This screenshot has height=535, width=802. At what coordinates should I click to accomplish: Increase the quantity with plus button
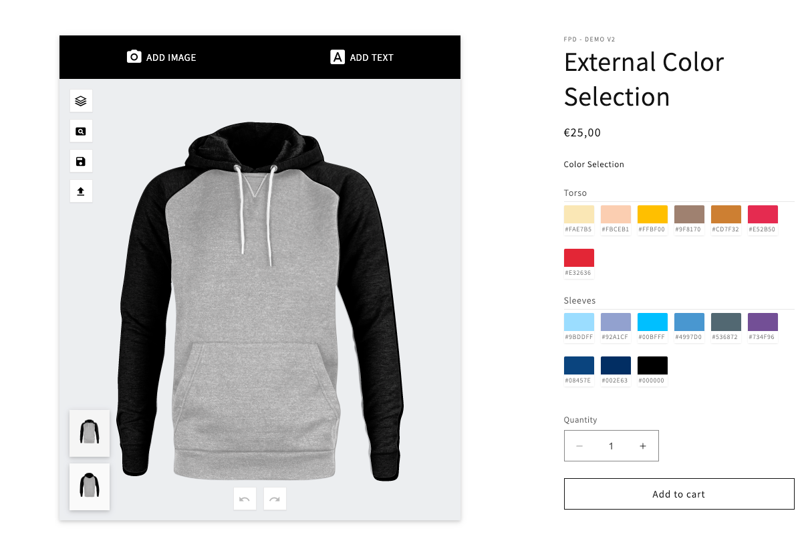643,445
